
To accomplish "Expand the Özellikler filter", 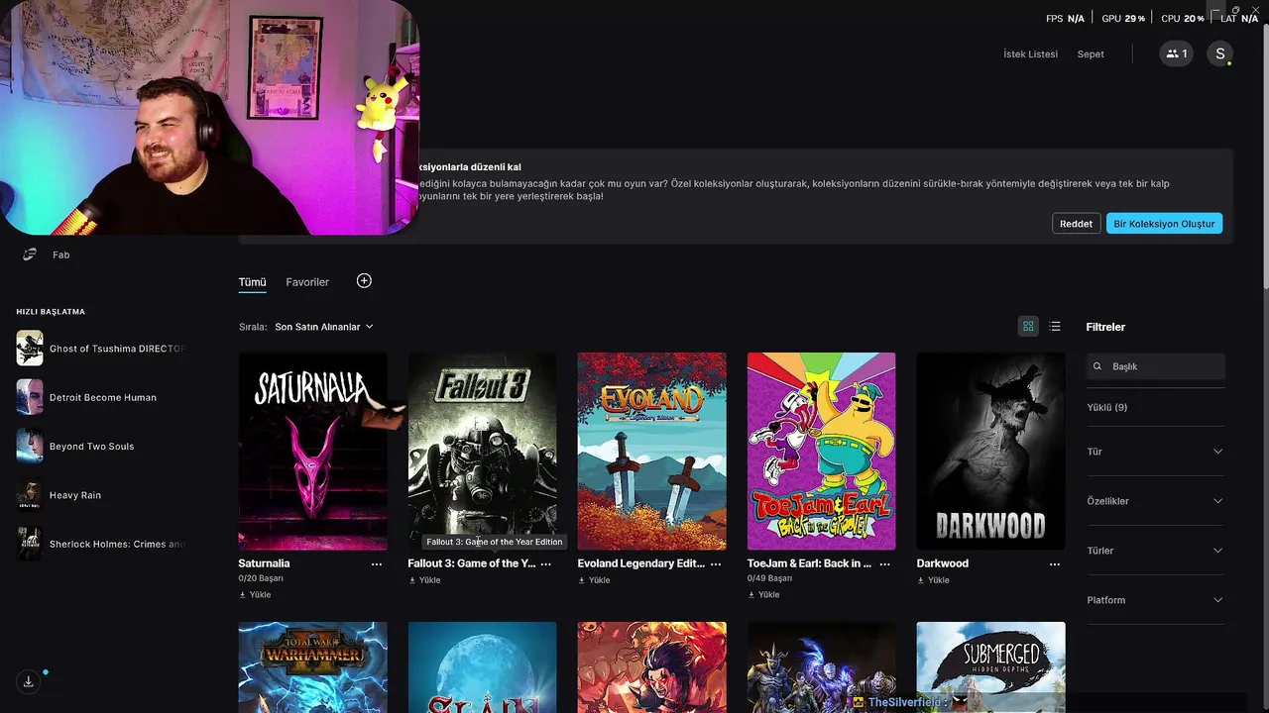I will click(x=1155, y=501).
